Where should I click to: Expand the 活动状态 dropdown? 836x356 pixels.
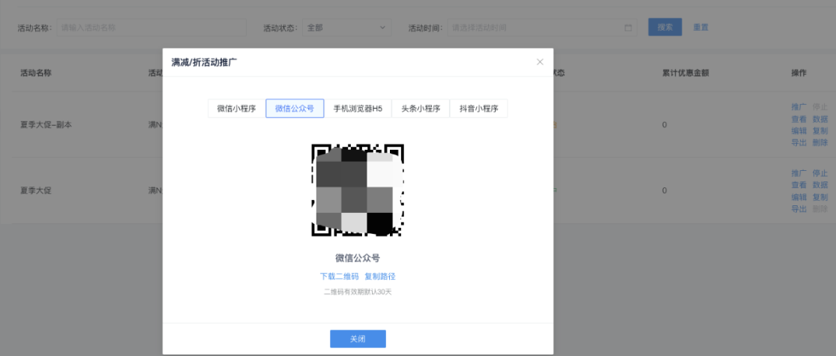(346, 28)
